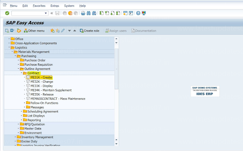This screenshot has width=243, height=151.
Task: Click the orange Exit icon
Action: click(x=70, y=14)
